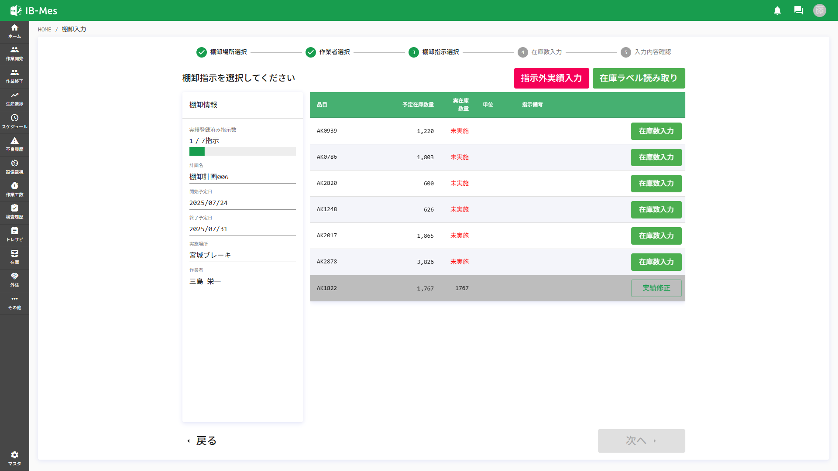Click the マスタ gear icon
The height and width of the screenshot is (471, 838).
tap(14, 455)
